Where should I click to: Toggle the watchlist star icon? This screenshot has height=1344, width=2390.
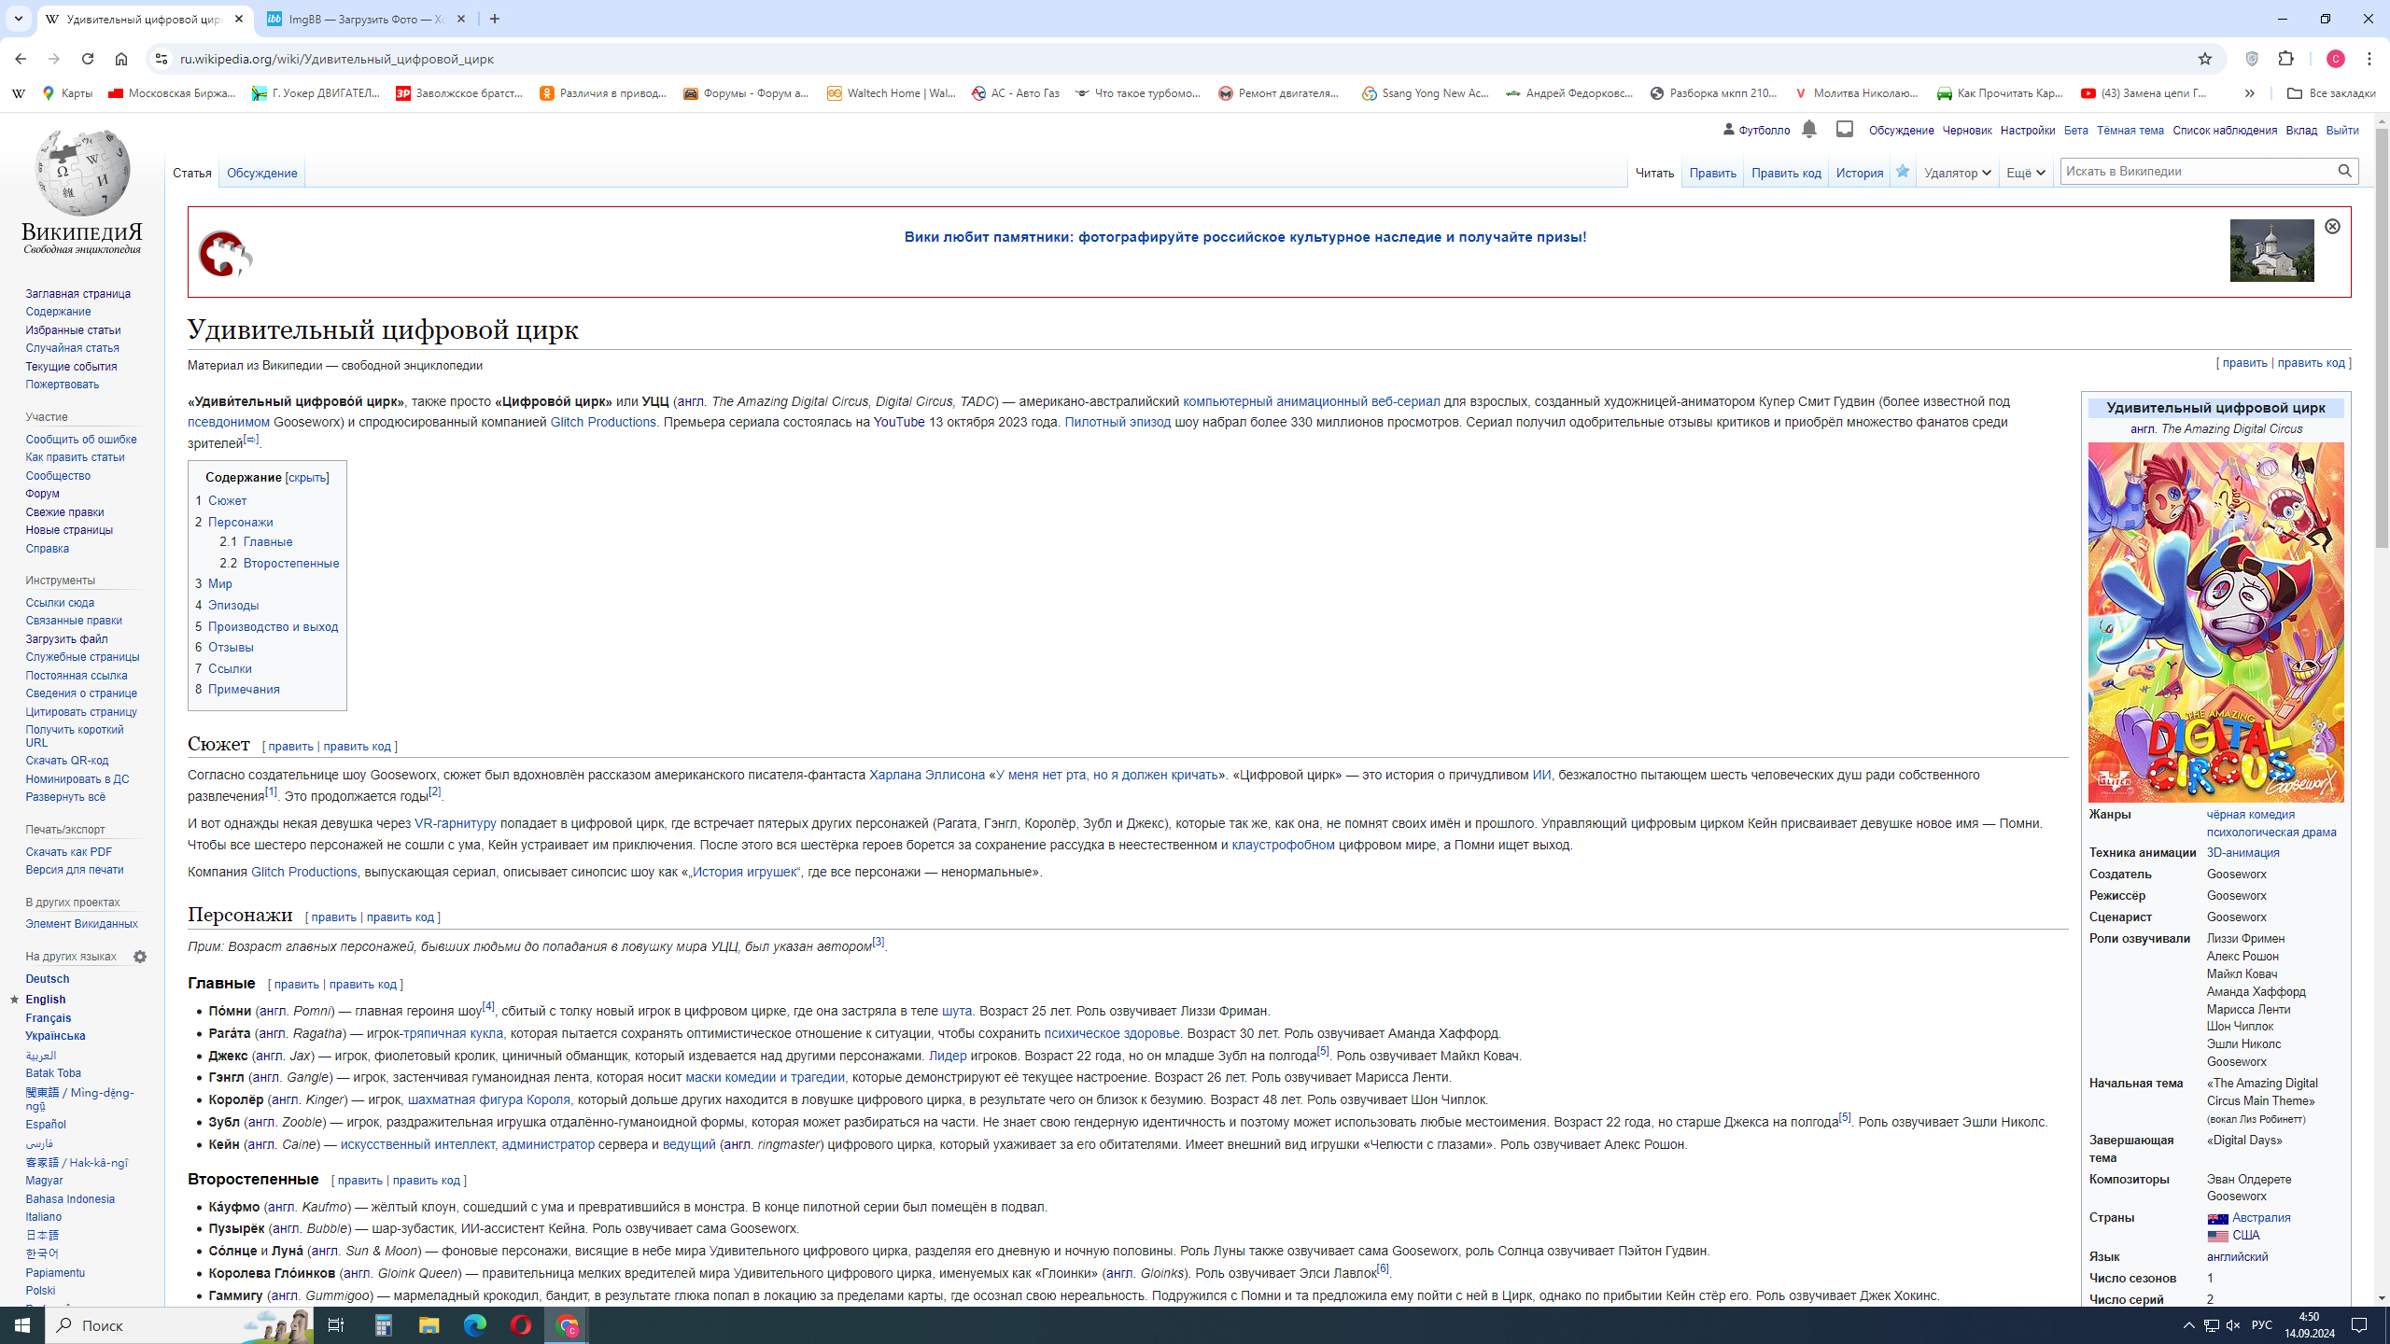(1902, 172)
